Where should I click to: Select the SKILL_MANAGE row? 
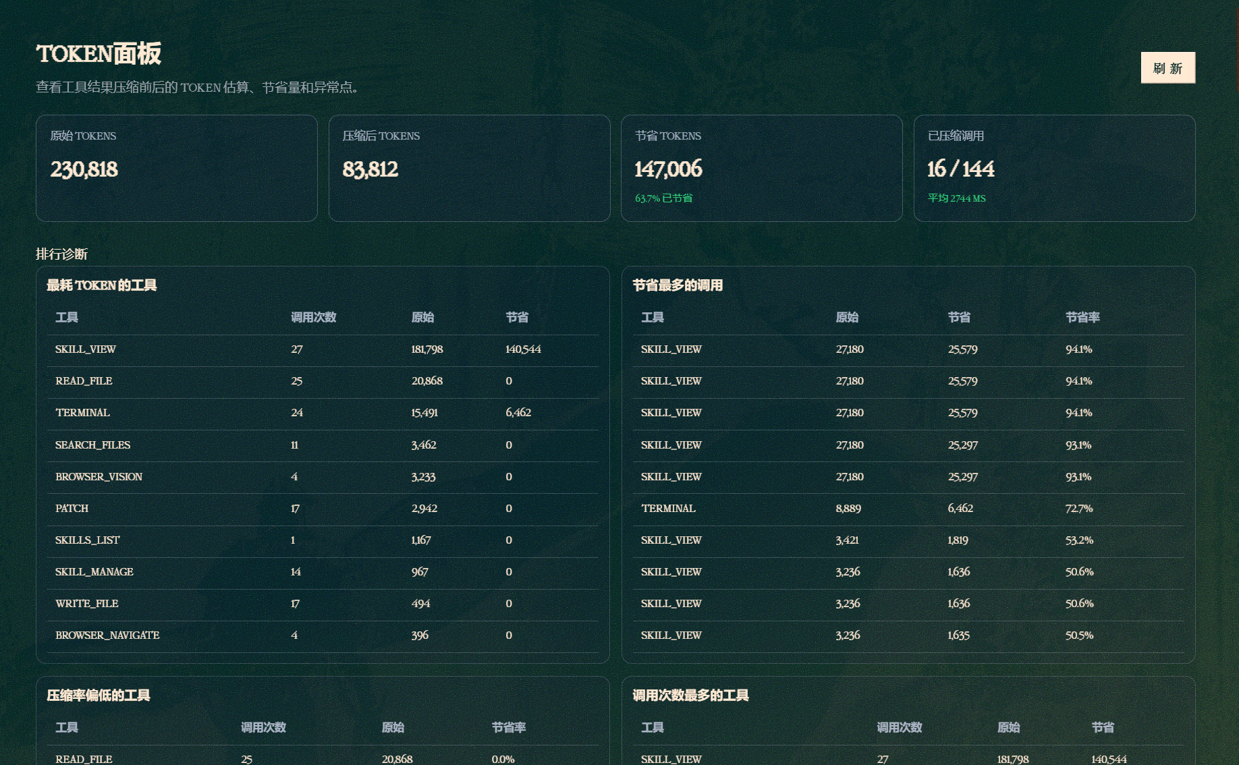tap(323, 572)
